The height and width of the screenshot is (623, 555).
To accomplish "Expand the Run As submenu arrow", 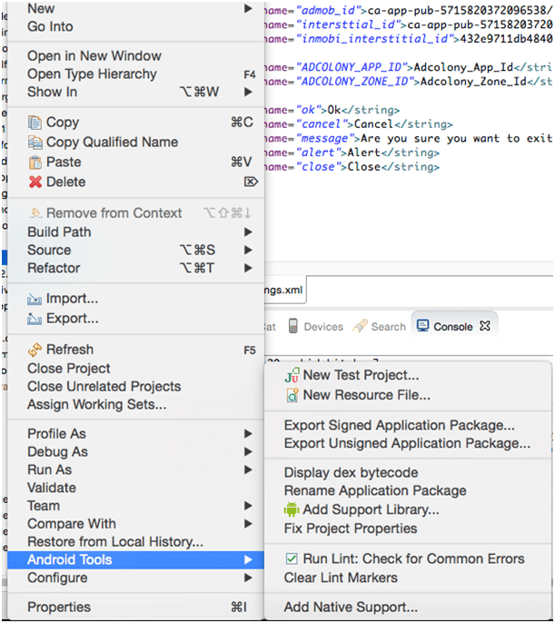I will pyautogui.click(x=248, y=470).
